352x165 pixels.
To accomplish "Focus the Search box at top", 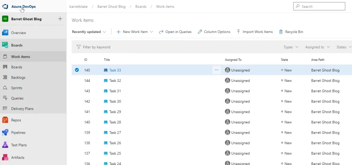I will click(x=319, y=6).
